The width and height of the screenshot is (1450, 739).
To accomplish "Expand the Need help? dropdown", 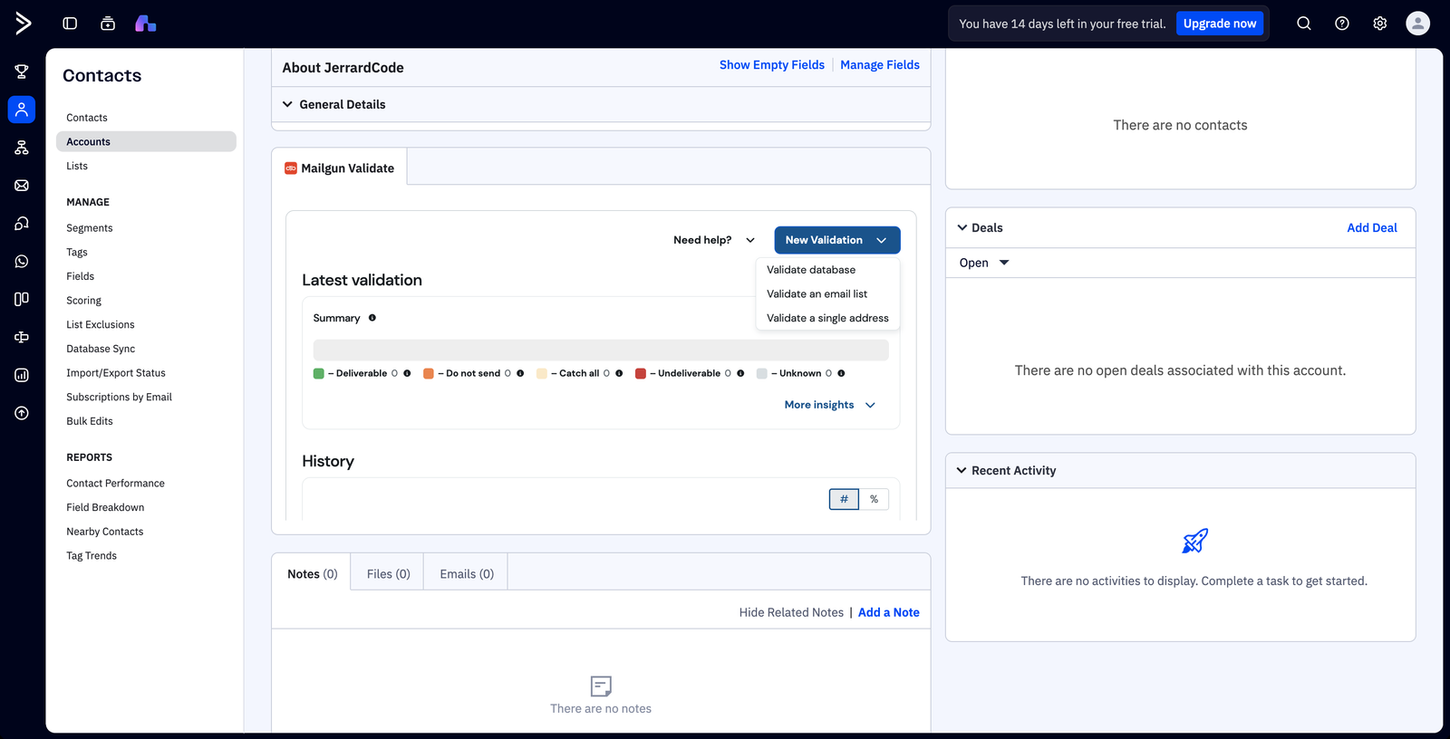I will 714,240.
